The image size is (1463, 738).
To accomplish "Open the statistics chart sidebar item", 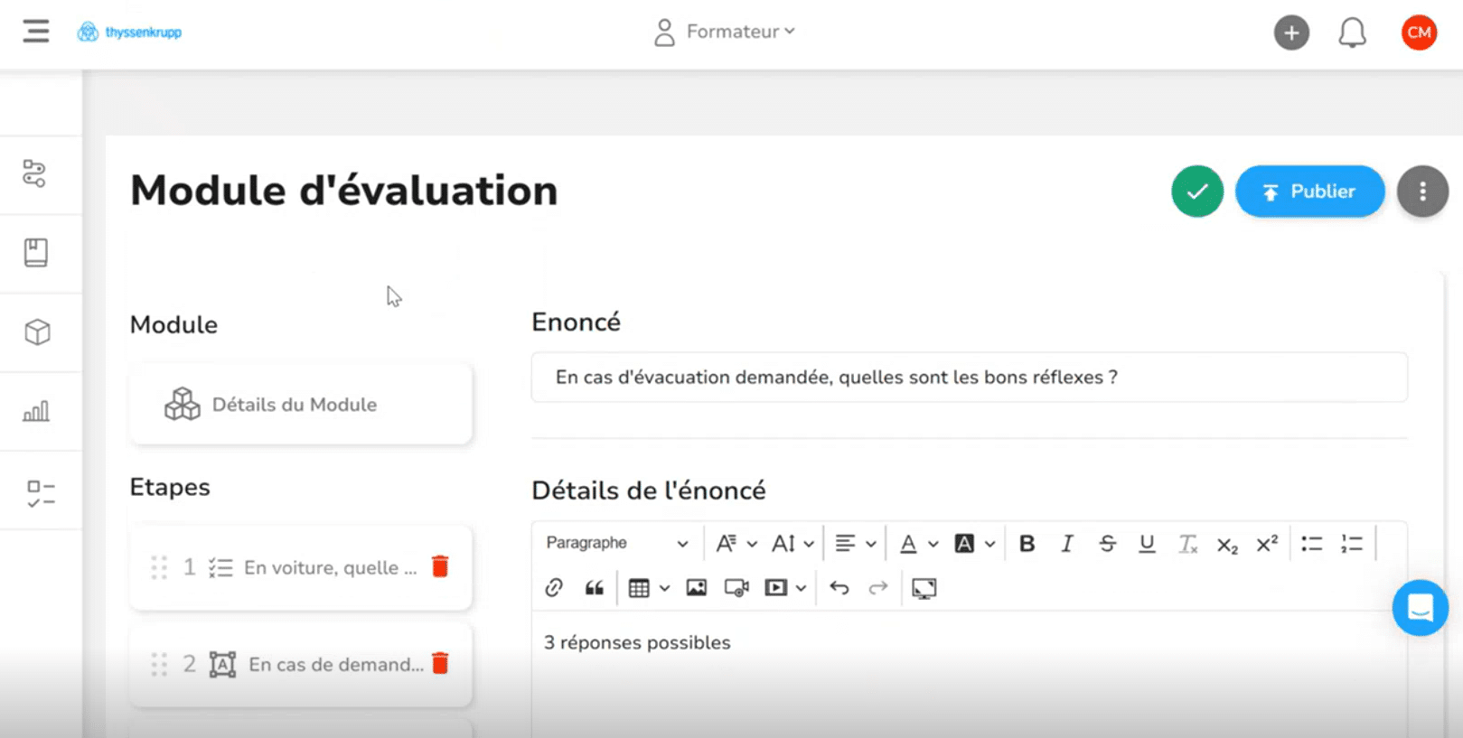I will 36,412.
